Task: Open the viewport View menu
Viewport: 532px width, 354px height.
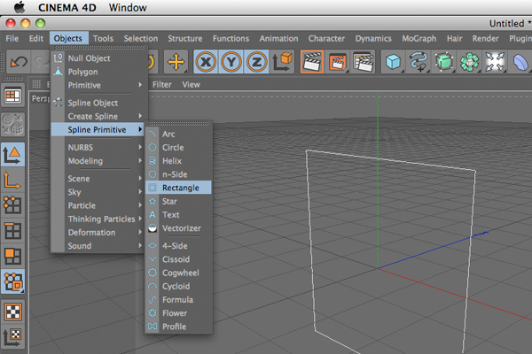Action: tap(191, 84)
